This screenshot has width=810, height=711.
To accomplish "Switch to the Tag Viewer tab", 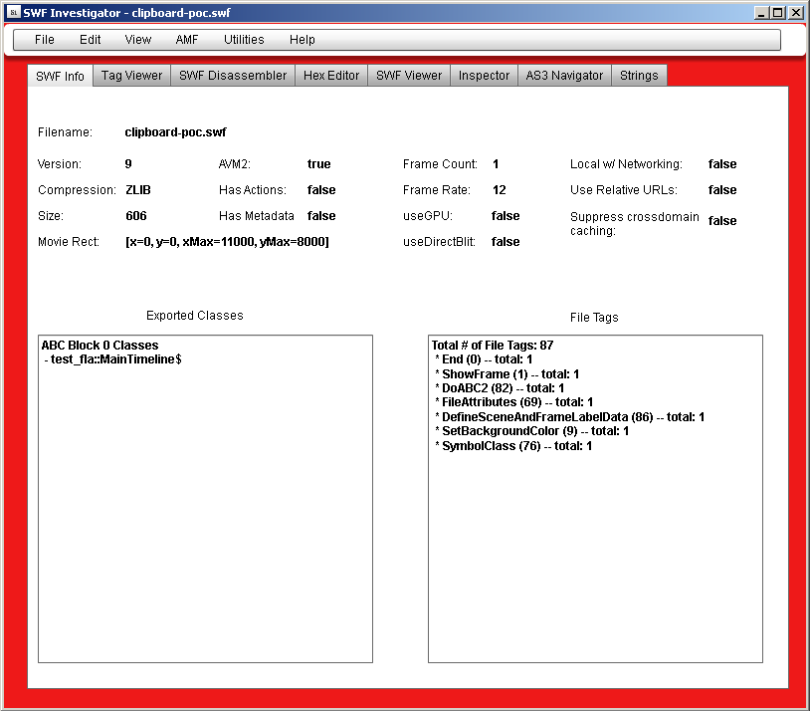I will pos(131,76).
